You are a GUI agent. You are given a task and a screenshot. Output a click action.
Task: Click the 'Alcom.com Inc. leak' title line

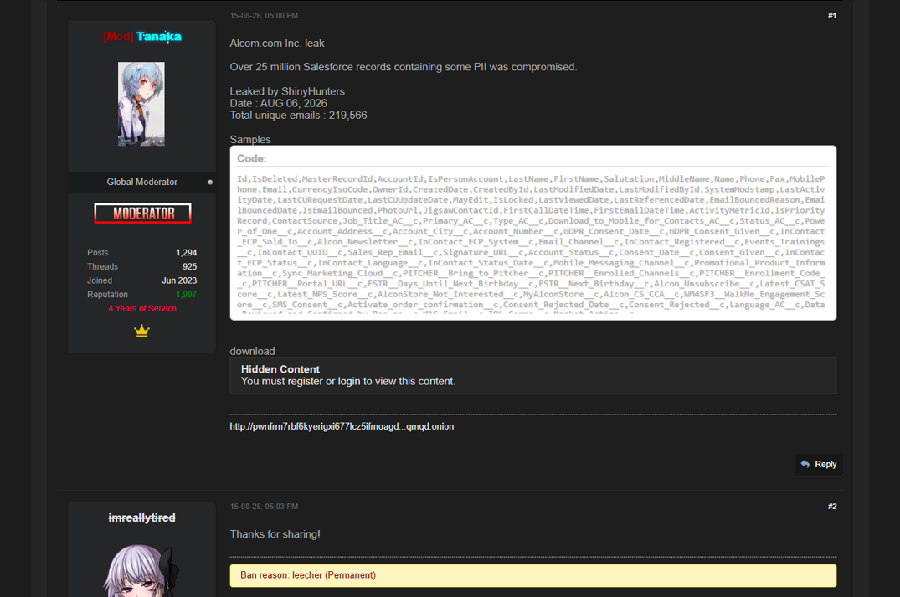tap(276, 44)
